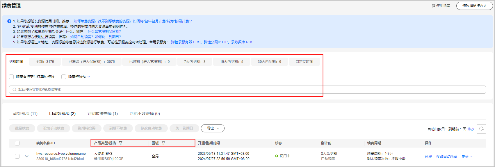Click the green 使用中 status dot
Image resolution: width=495 pixels, height=167 pixels.
click(x=277, y=156)
